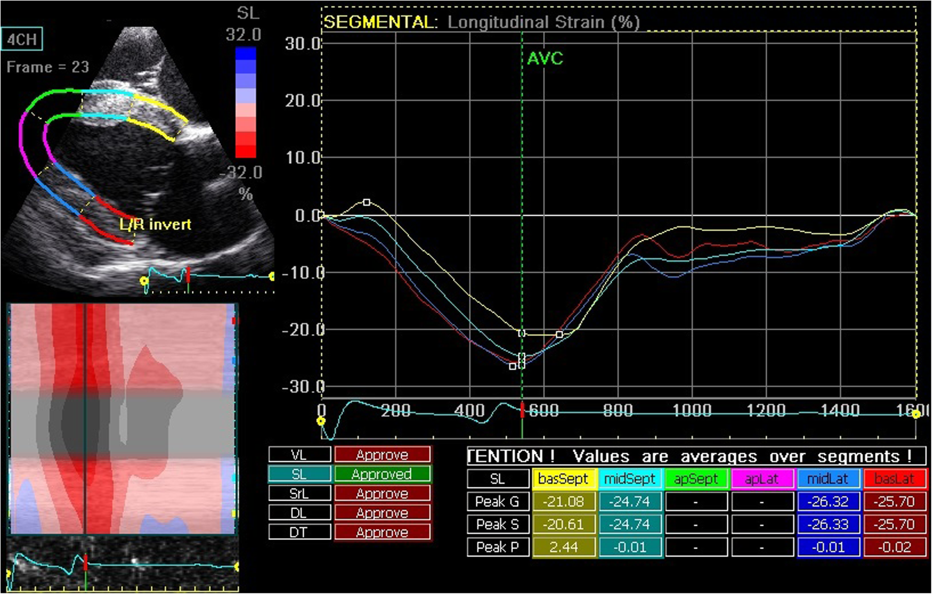This screenshot has height=594, width=932.
Task: Click the 4CH view label
Action: coord(22,39)
